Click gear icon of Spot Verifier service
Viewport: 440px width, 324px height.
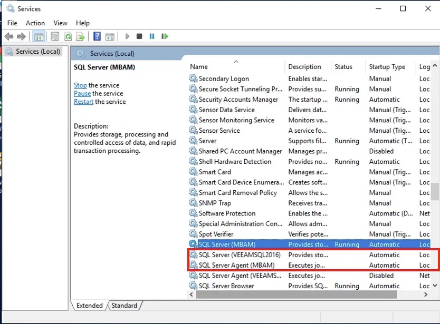click(x=193, y=234)
